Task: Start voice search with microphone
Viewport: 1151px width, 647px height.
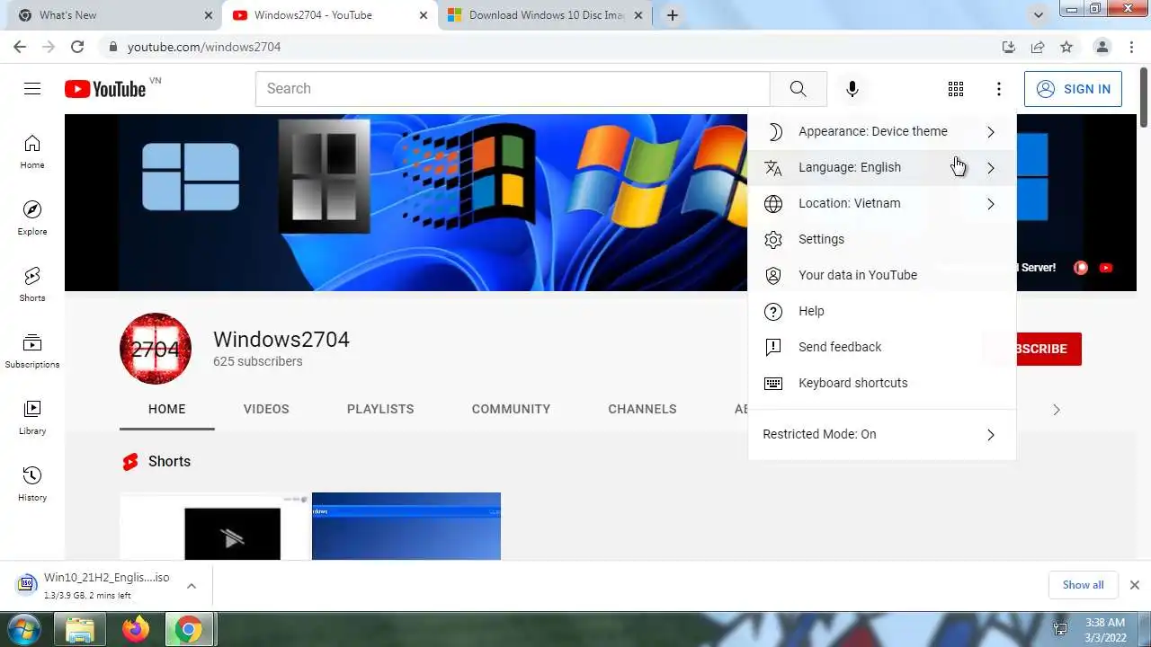Action: tap(852, 88)
